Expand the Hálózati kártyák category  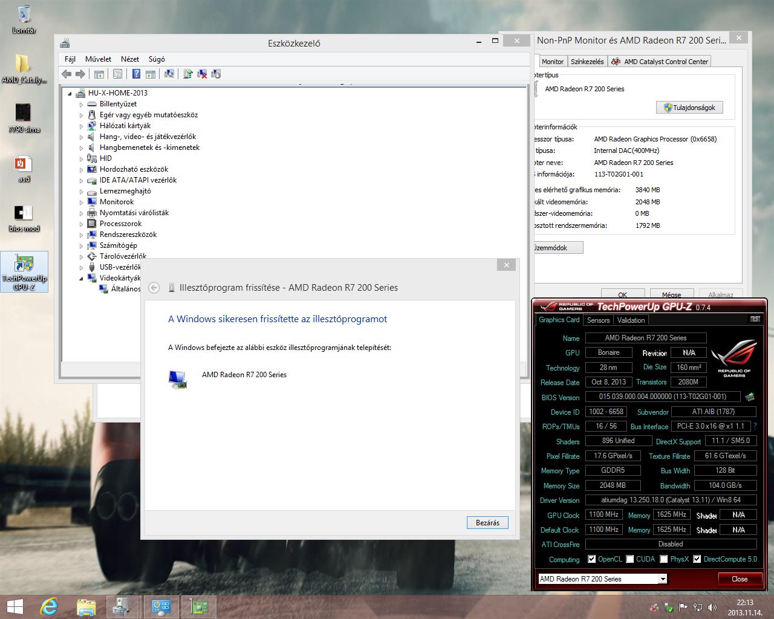81,126
